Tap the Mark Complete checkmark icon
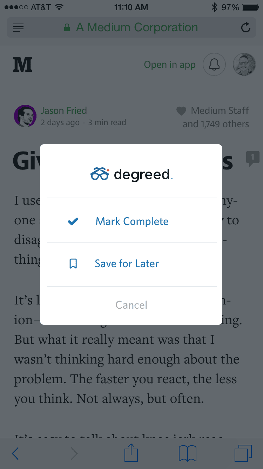Screen dimensions: 263x469 pos(73,221)
